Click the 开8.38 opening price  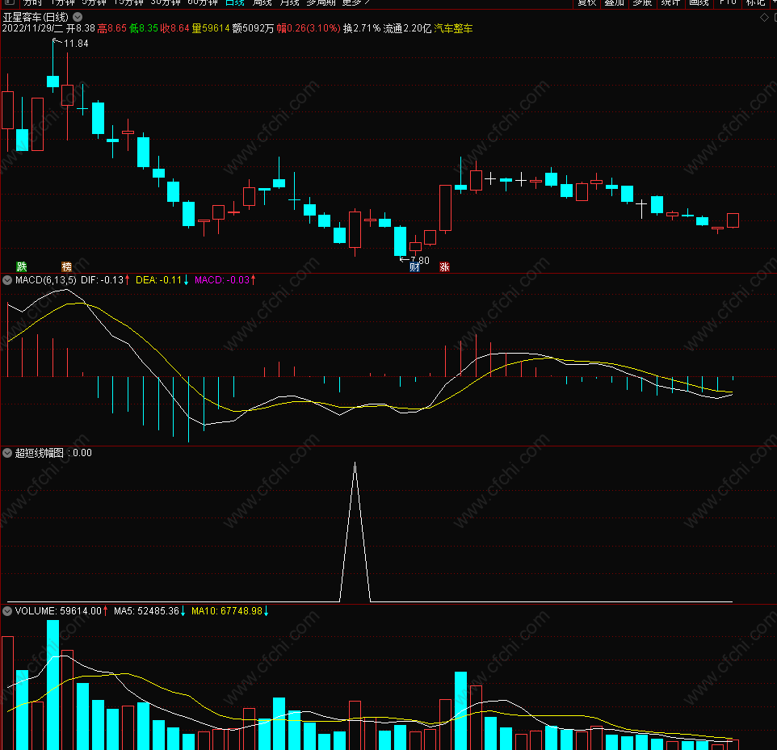point(80,29)
